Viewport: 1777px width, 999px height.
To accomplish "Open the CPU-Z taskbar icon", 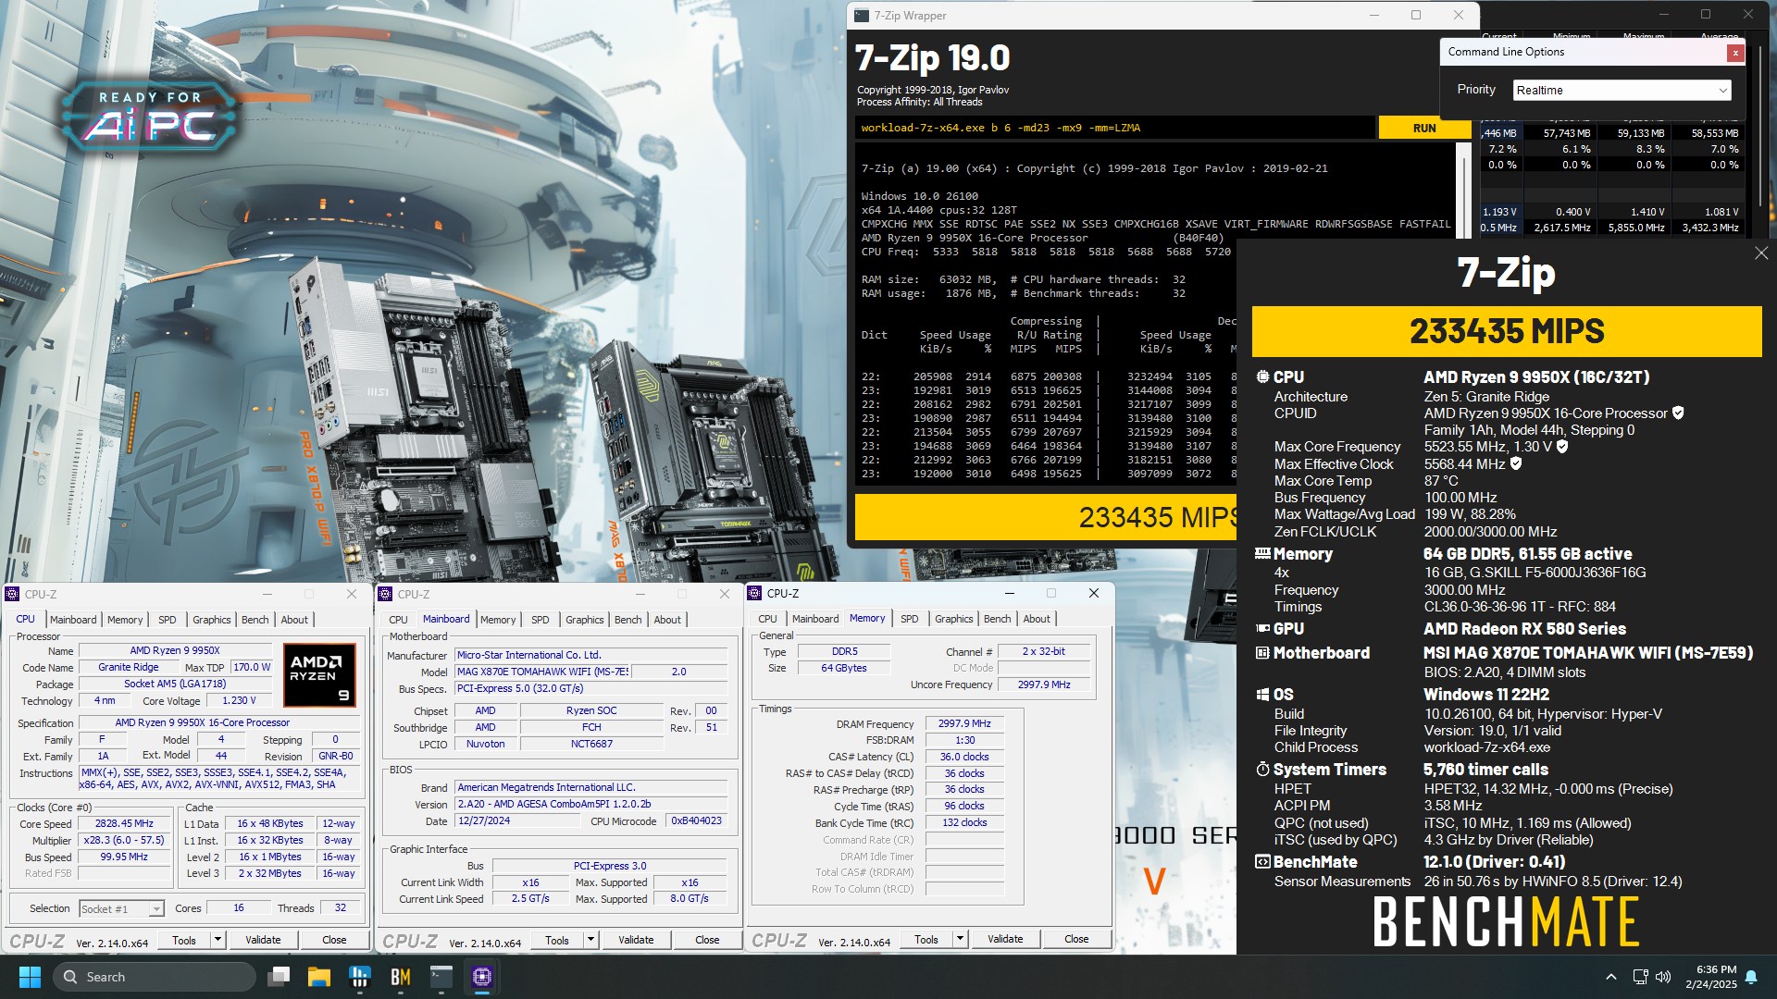I will [x=482, y=977].
